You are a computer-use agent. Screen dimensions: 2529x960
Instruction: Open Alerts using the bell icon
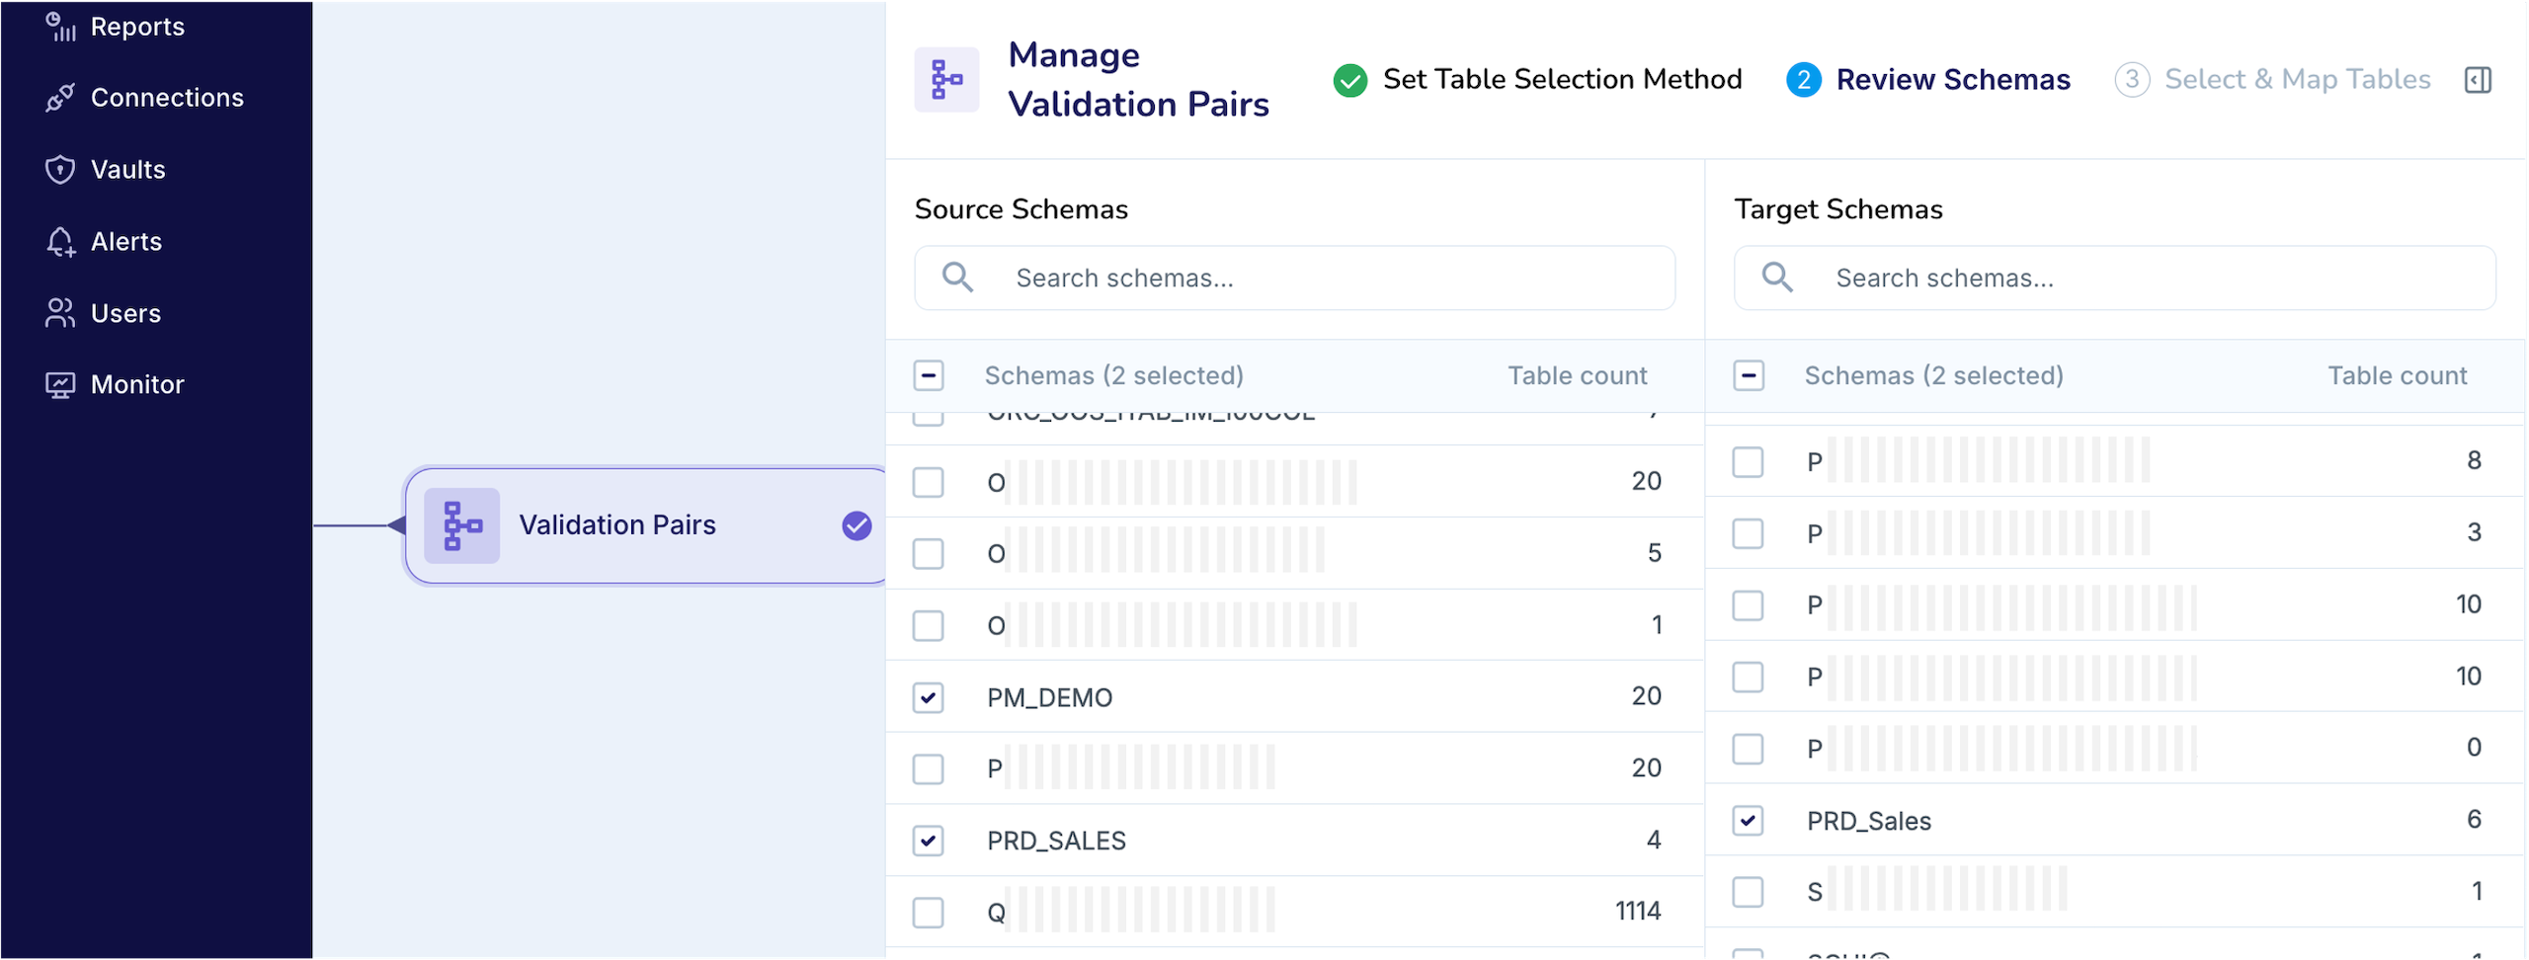(x=60, y=241)
